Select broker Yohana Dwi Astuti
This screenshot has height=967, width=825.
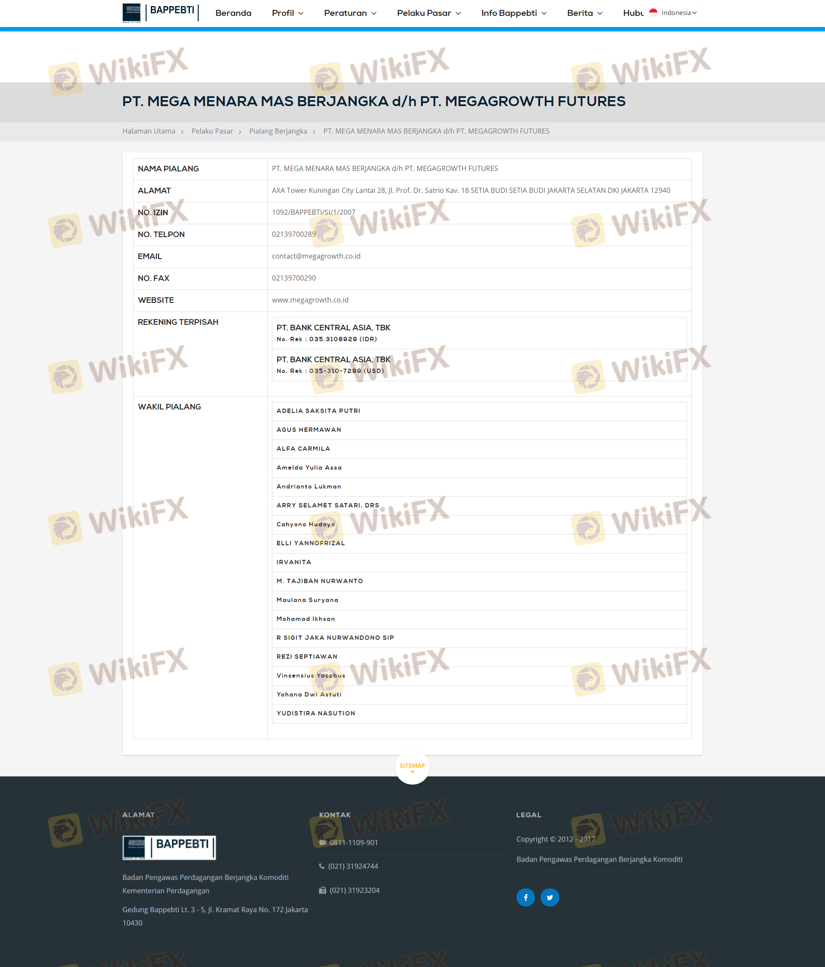point(479,695)
